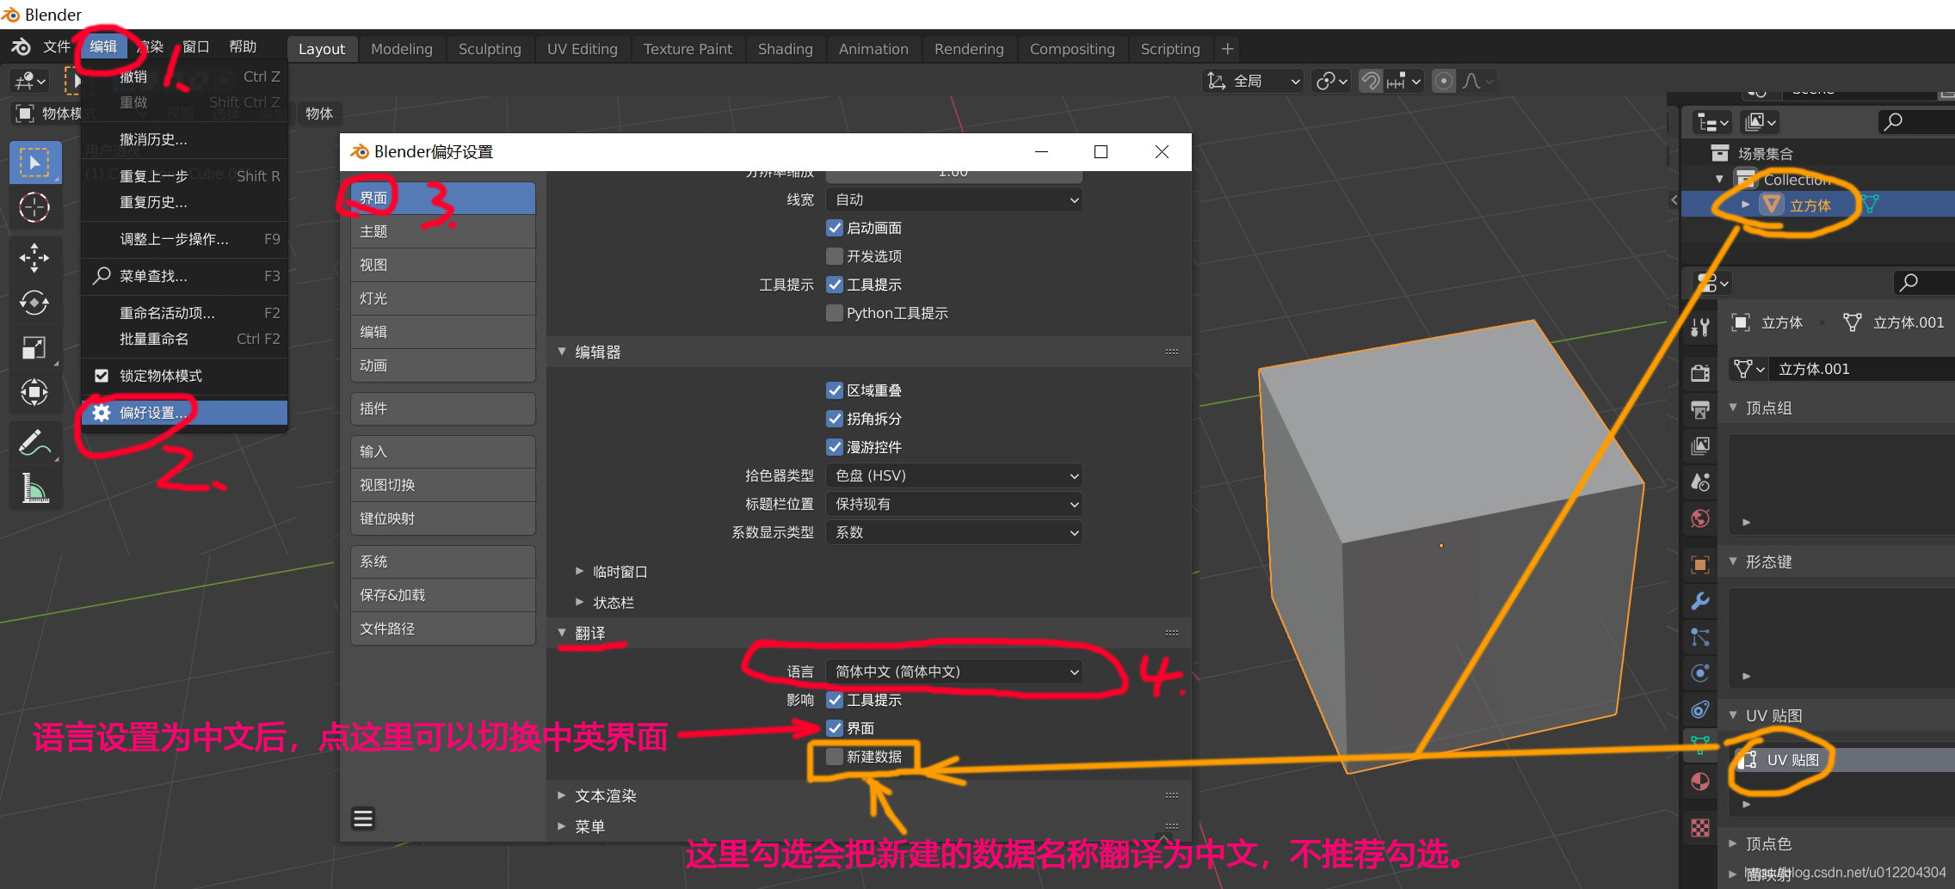The image size is (1955, 889).
Task: Open the 文件 menu
Action: click(57, 46)
